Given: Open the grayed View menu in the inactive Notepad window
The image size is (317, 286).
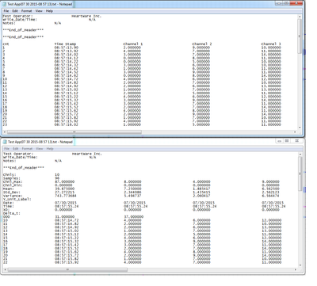Looking at the screenshot, I should [40, 149].
